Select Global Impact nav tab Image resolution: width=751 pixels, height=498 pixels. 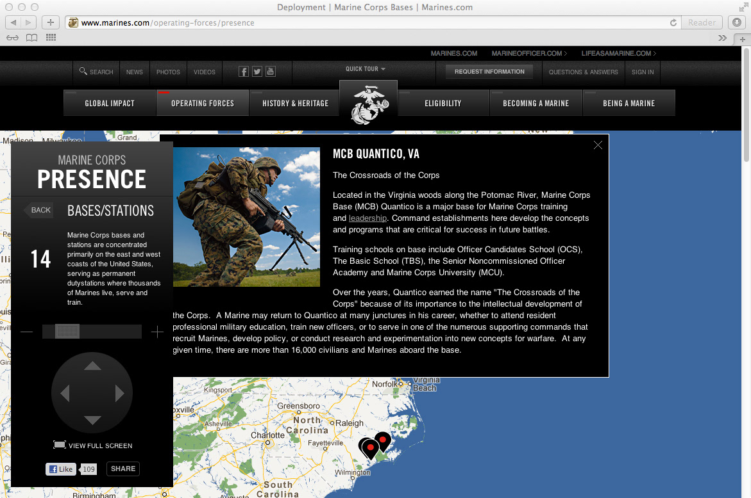click(x=110, y=103)
